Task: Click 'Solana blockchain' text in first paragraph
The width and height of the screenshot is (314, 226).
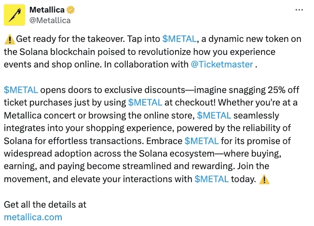Action: pos(57,52)
